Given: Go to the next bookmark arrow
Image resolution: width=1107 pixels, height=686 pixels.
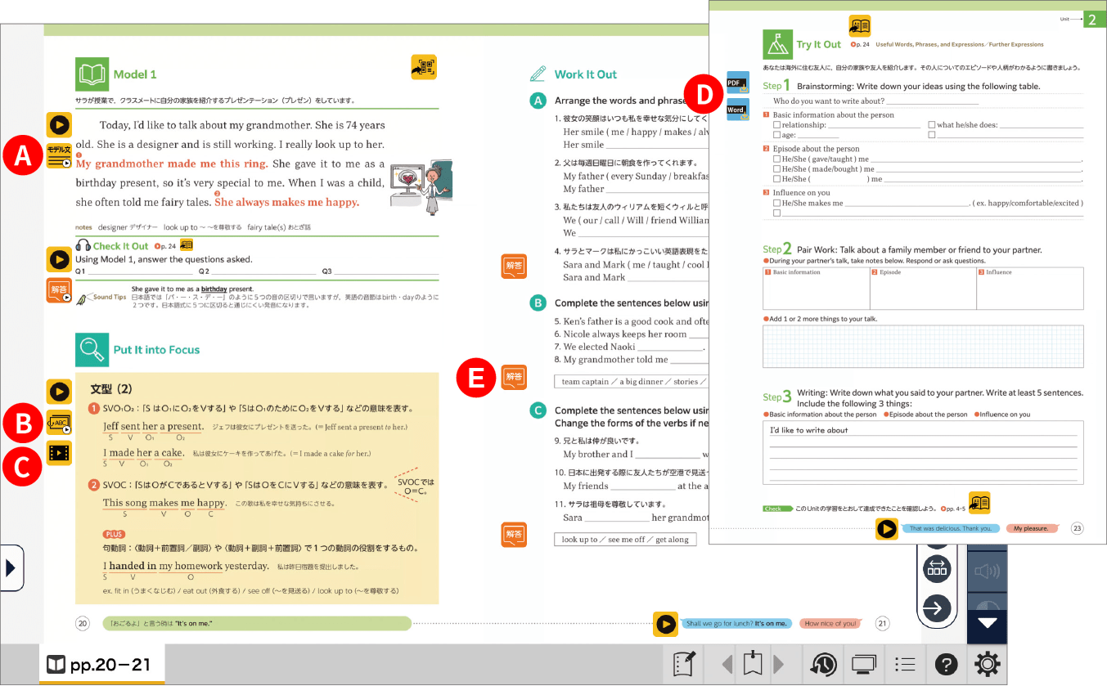Looking at the screenshot, I should pos(780,664).
